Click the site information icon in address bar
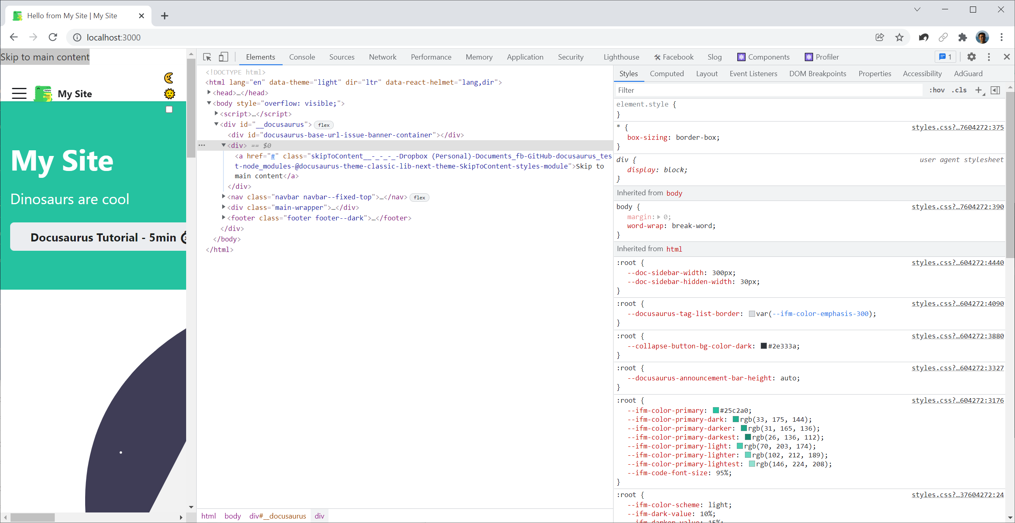The height and width of the screenshot is (523, 1015). (x=77, y=37)
